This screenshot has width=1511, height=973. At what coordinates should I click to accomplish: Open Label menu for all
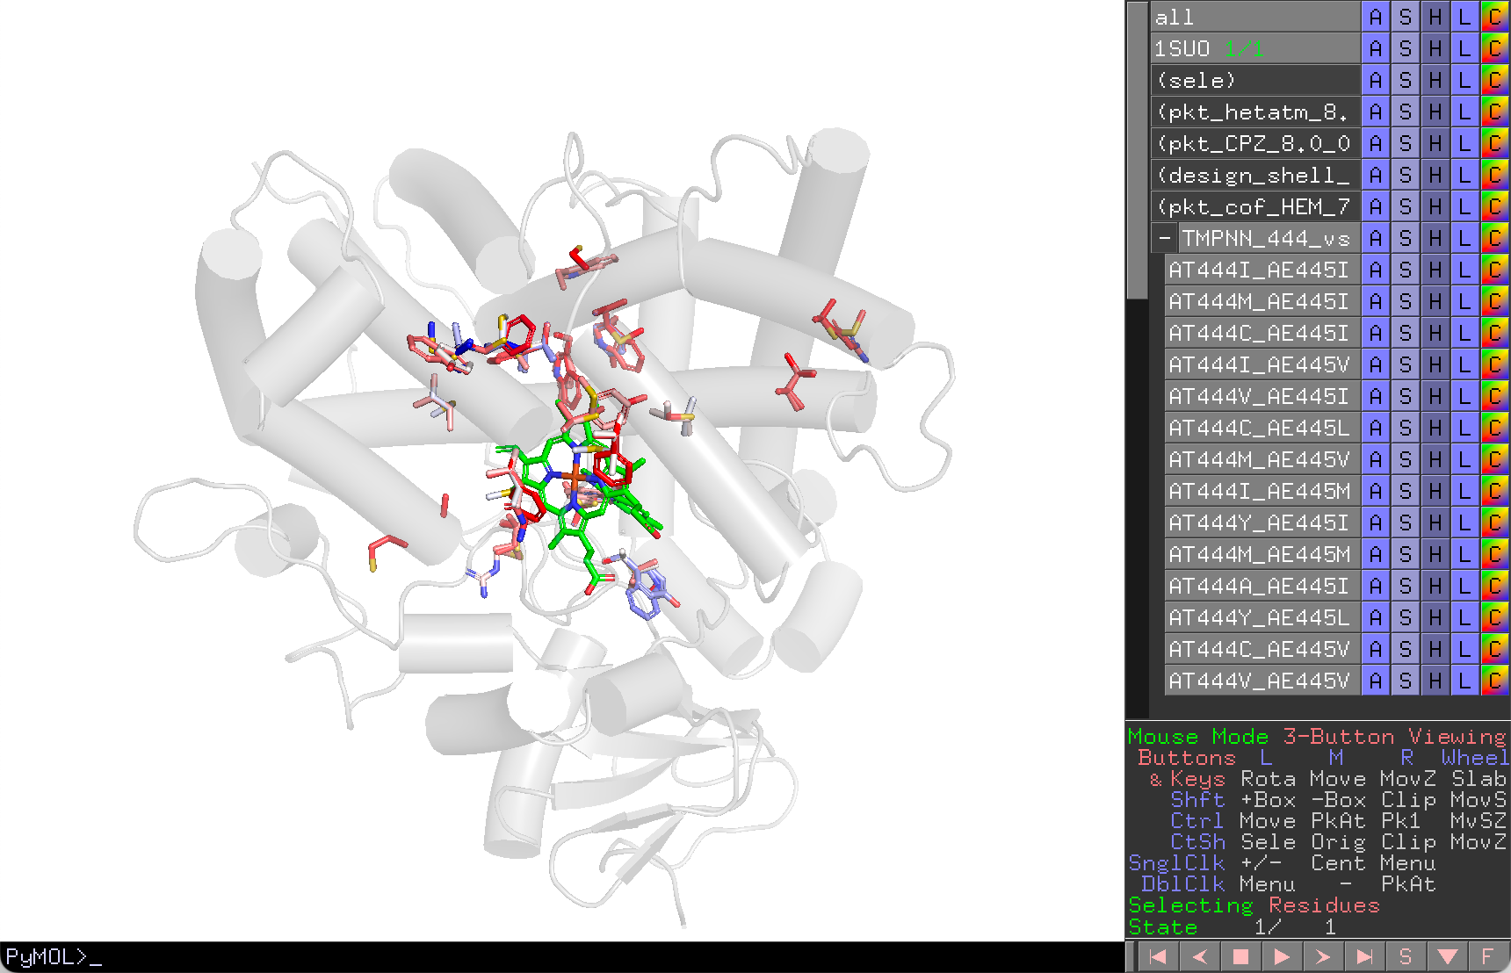(1465, 17)
